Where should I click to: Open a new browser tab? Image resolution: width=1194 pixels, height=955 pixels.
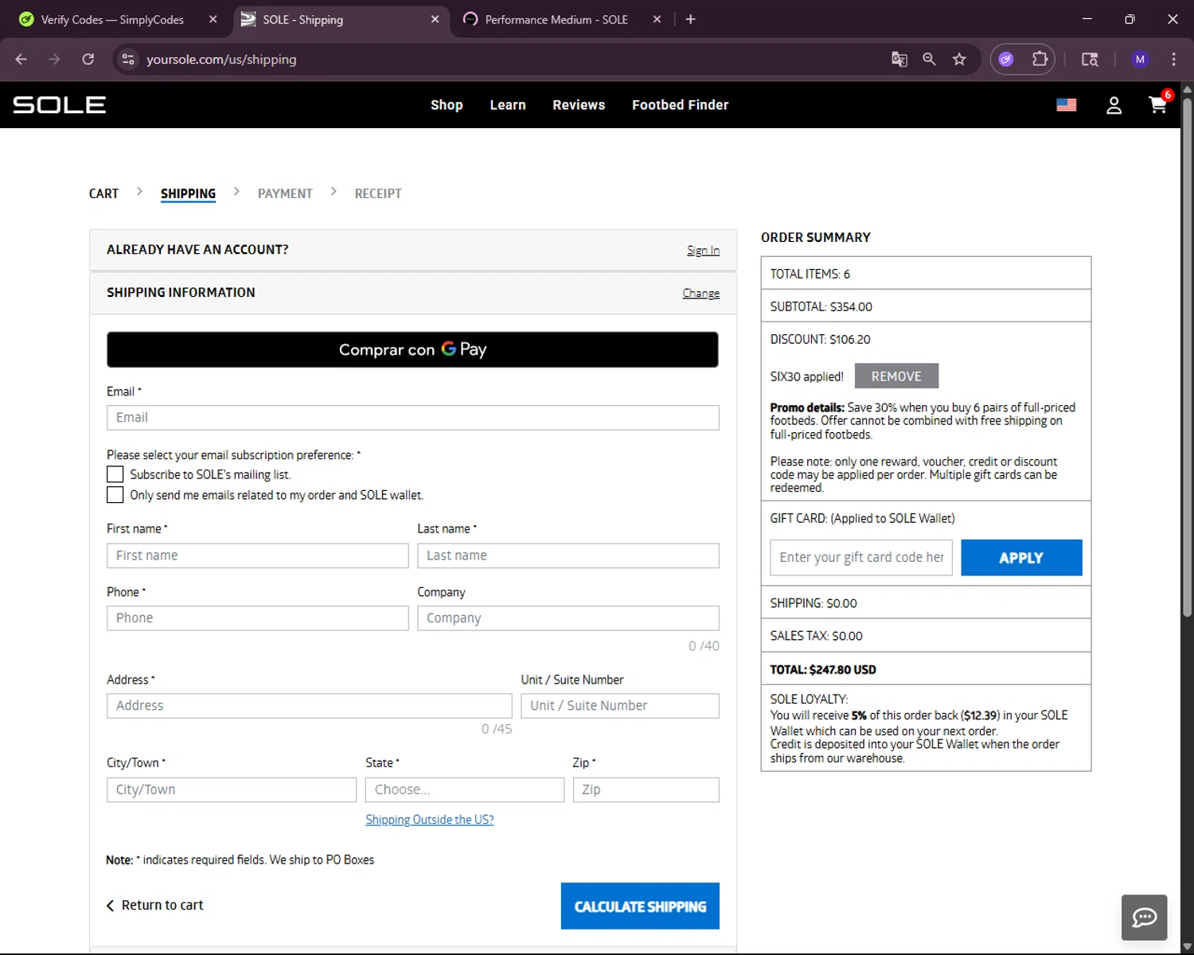click(690, 19)
